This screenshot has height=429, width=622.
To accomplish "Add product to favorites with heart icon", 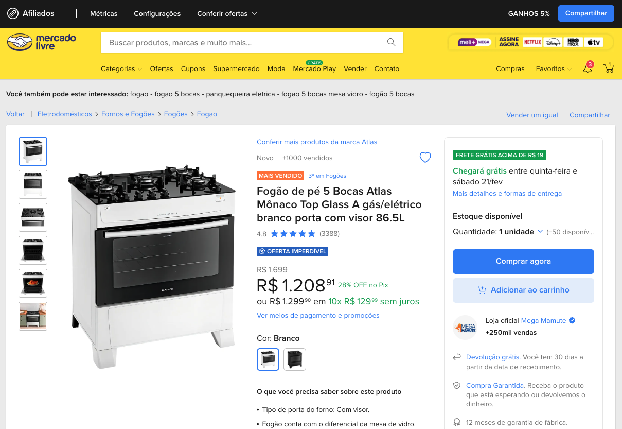I will click(x=425, y=158).
